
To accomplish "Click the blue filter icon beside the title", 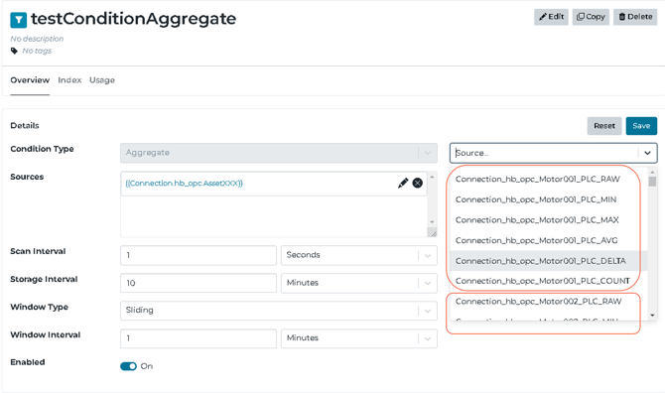I will tap(18, 20).
